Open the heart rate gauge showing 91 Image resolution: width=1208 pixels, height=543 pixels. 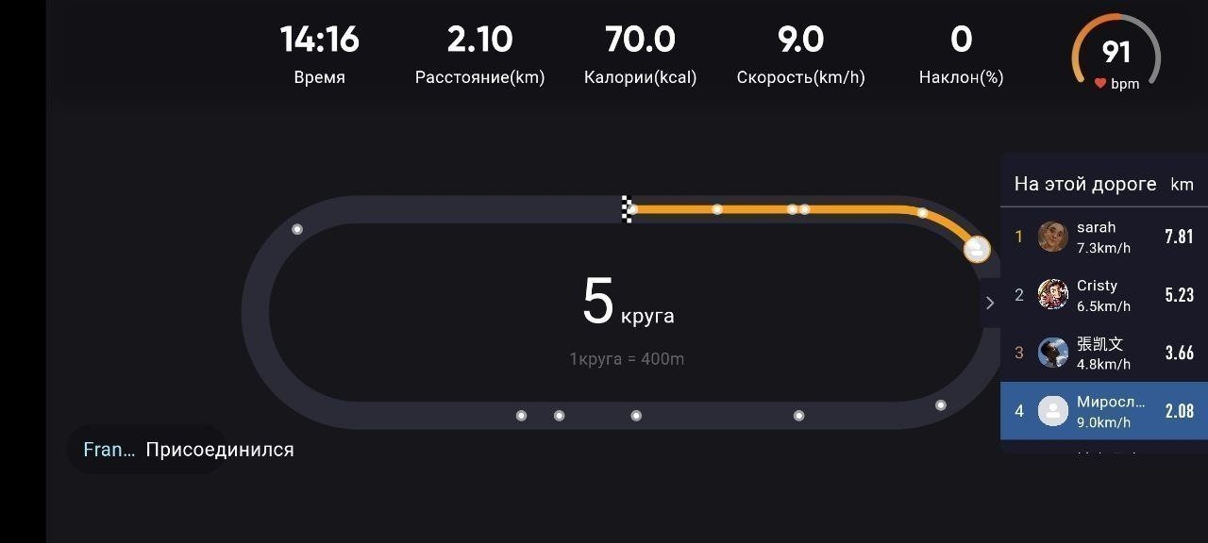(x=1116, y=53)
